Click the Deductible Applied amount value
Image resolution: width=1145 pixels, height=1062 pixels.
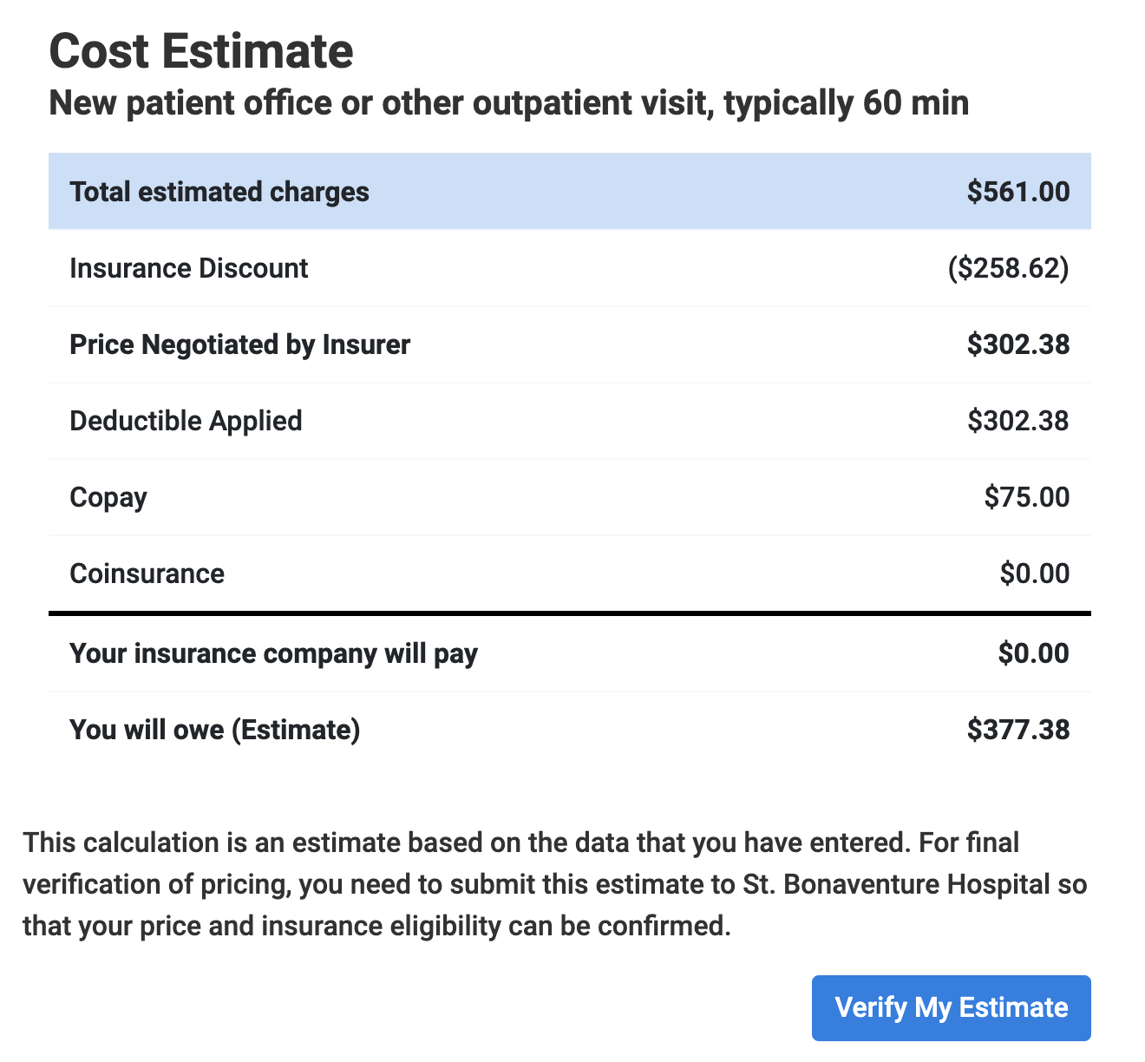point(1018,421)
